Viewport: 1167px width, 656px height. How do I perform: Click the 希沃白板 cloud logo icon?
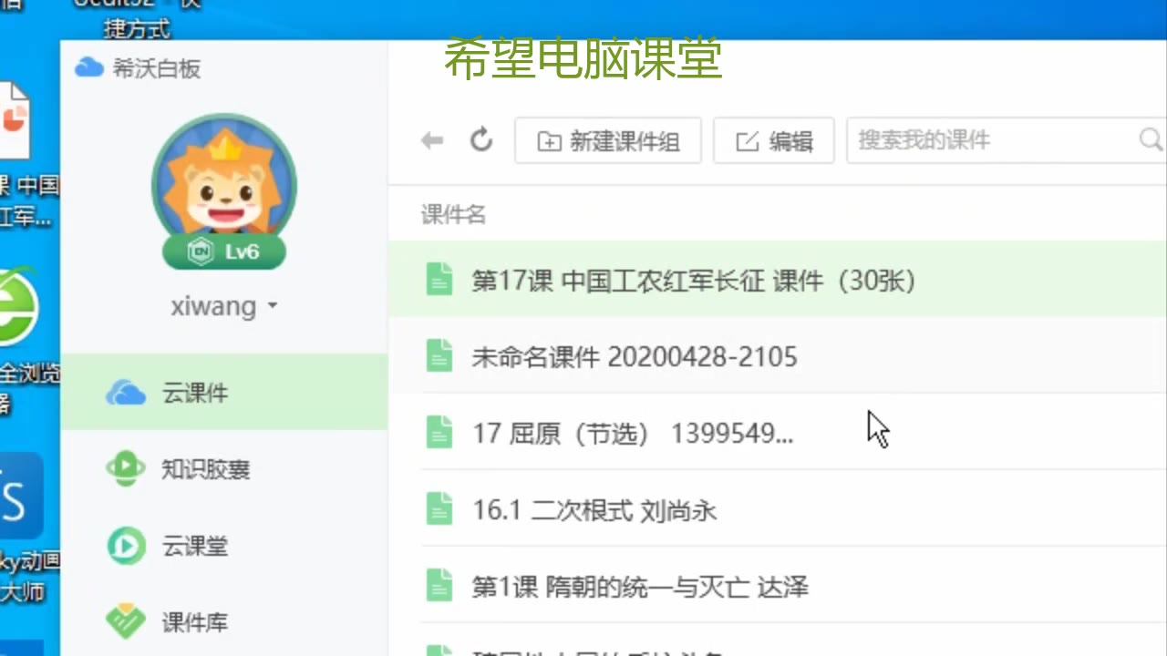(88, 67)
